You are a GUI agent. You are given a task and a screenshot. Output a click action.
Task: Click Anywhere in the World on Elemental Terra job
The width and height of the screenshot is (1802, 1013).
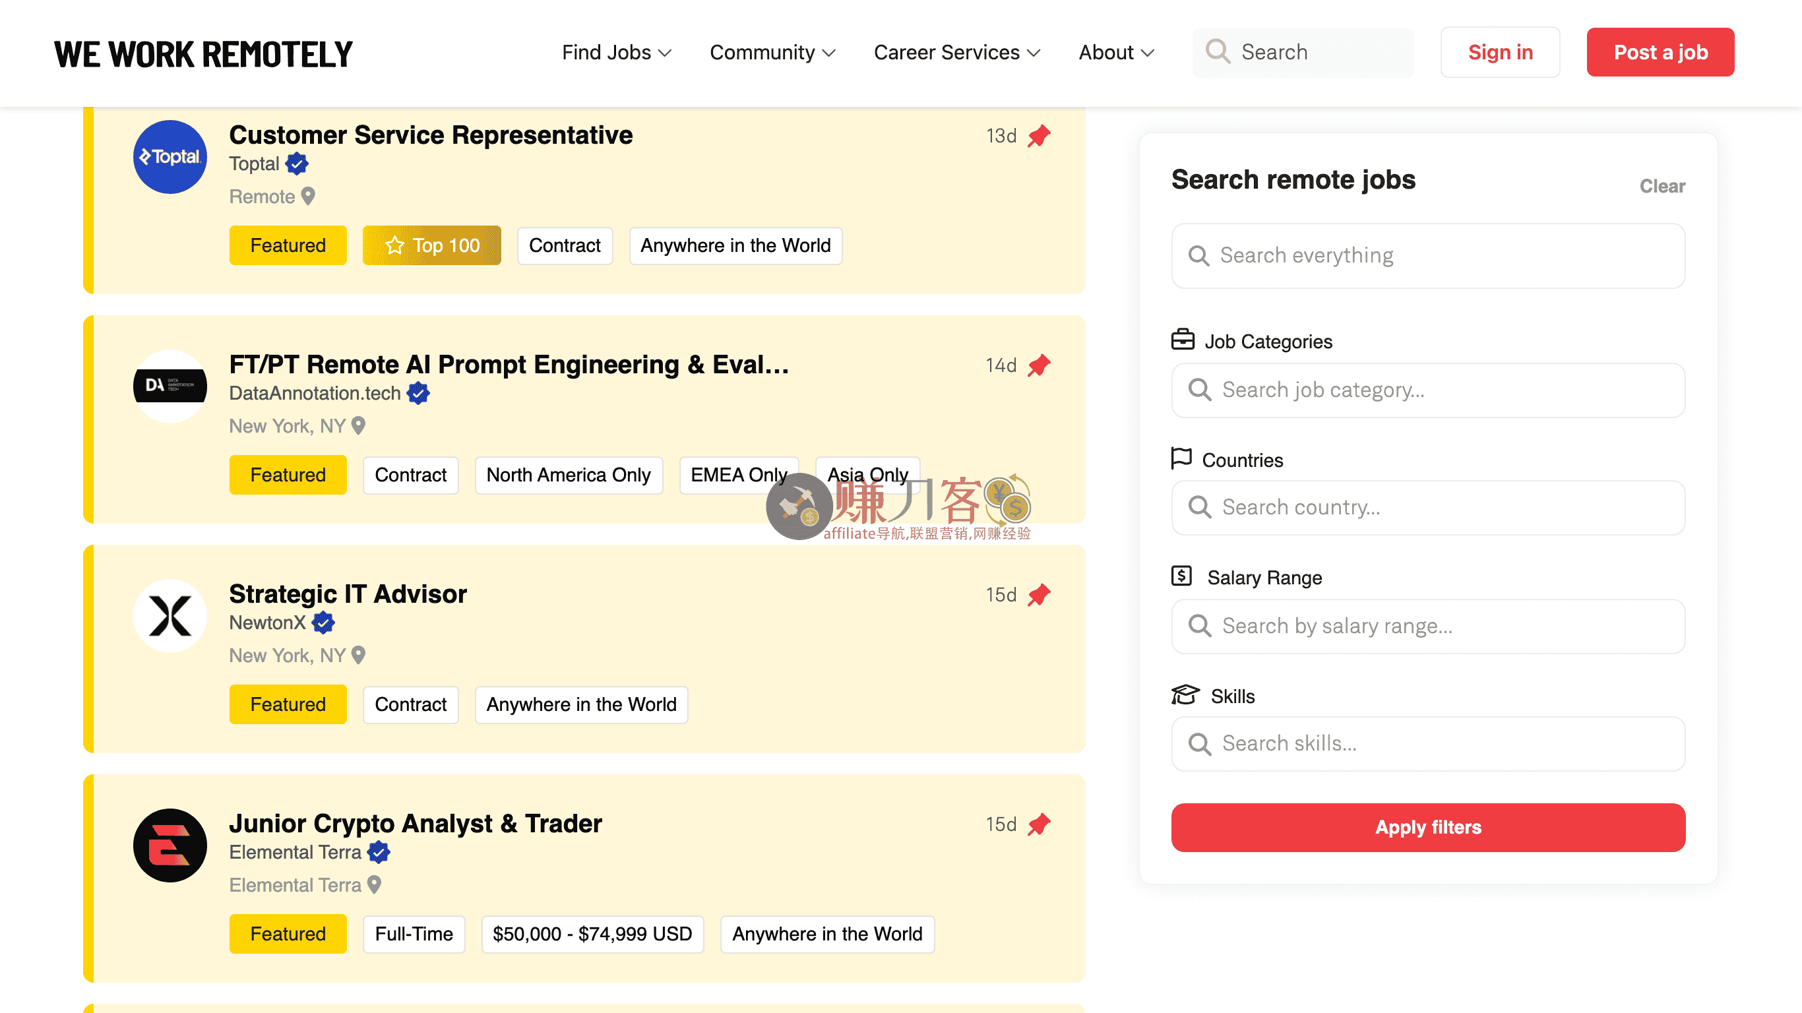coord(828,934)
